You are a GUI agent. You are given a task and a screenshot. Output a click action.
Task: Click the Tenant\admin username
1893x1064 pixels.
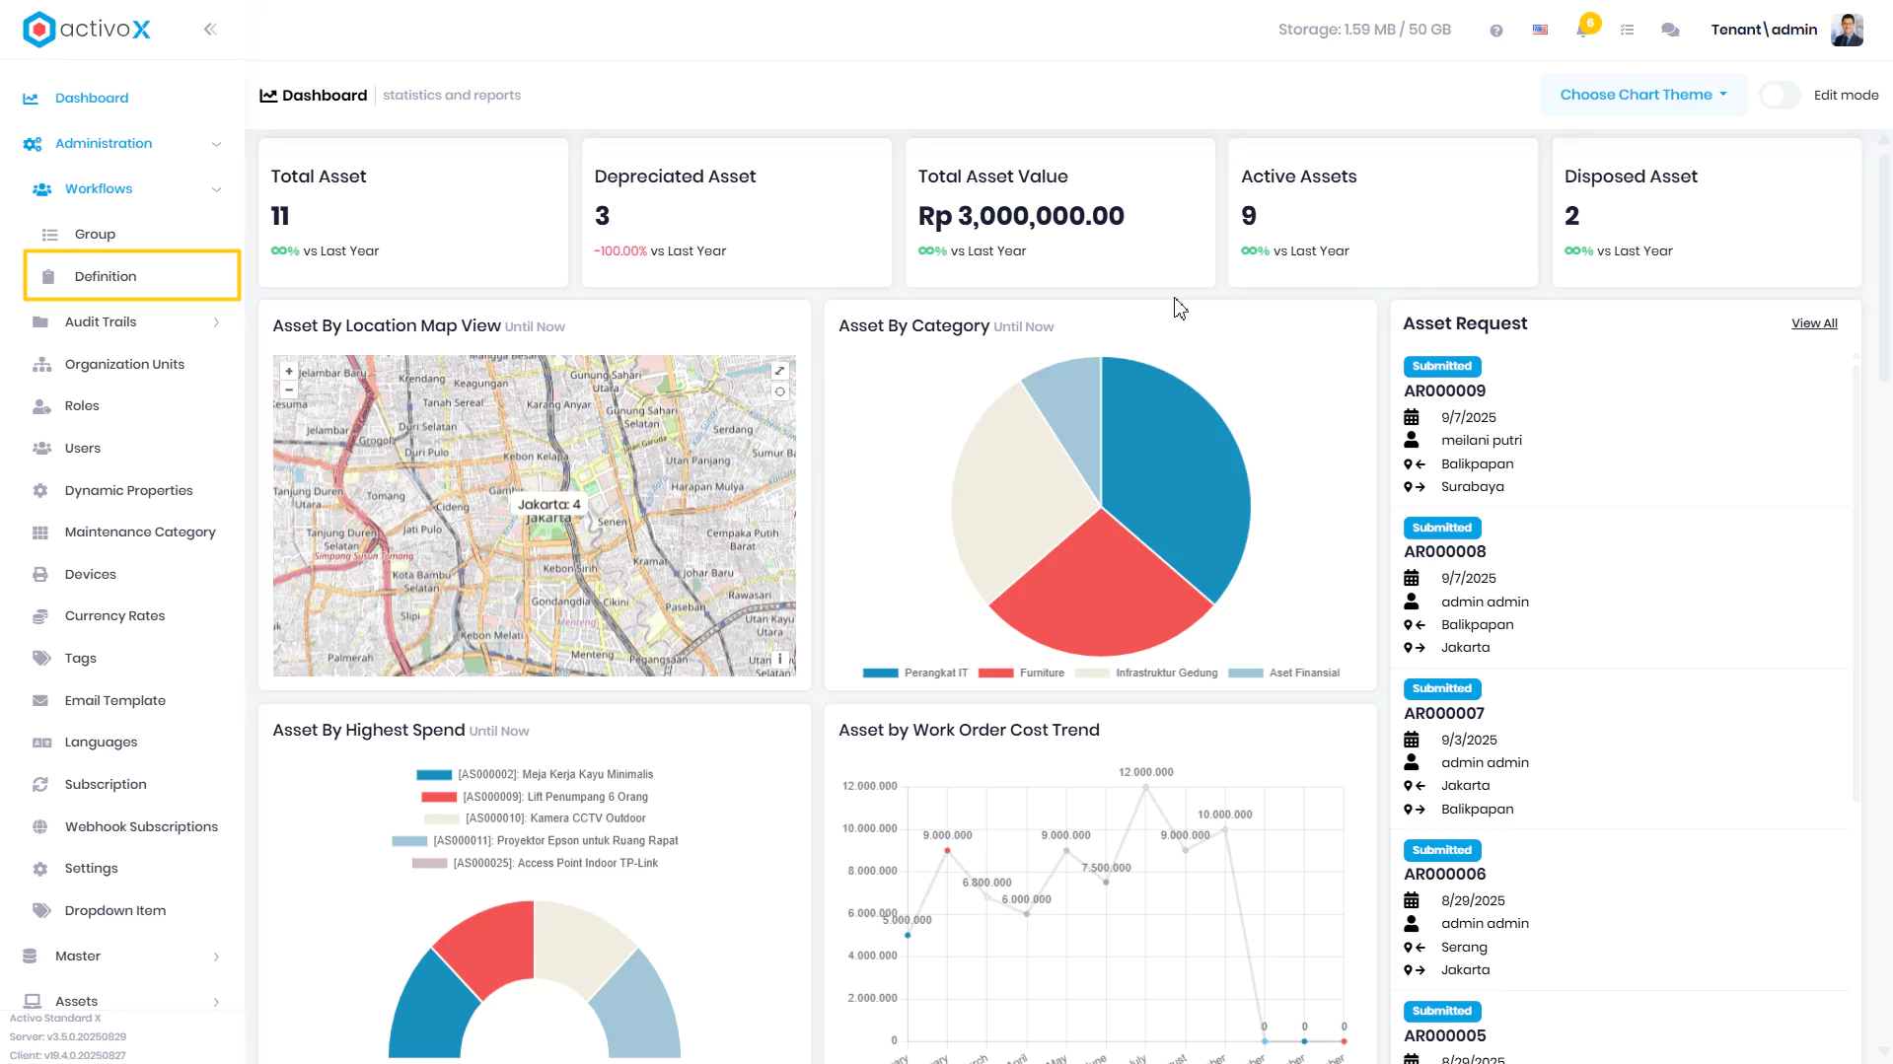pos(1764,30)
